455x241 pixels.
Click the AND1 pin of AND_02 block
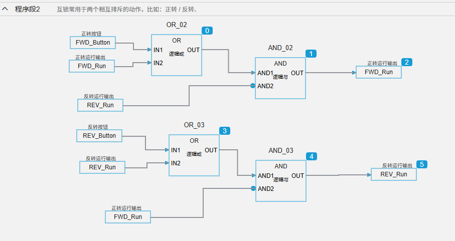(265, 73)
